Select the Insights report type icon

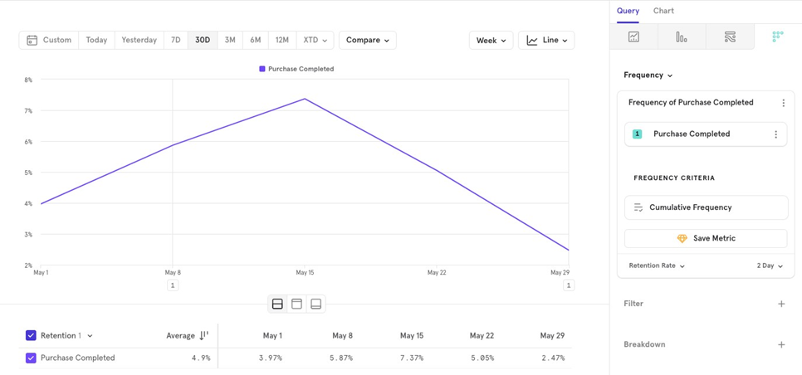pos(633,37)
